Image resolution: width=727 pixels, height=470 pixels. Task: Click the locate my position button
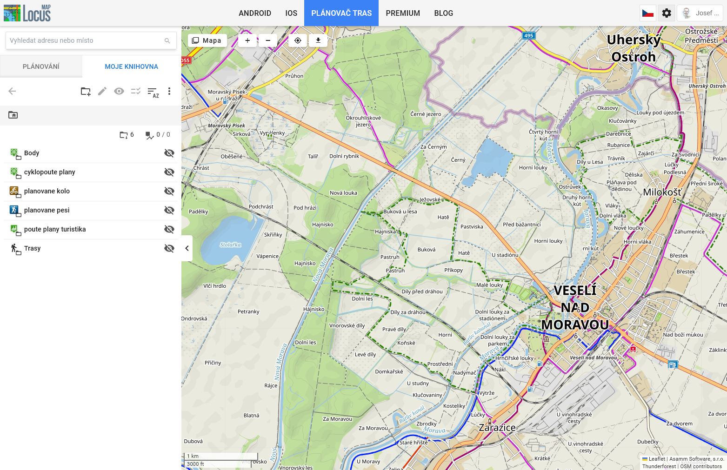click(x=298, y=40)
